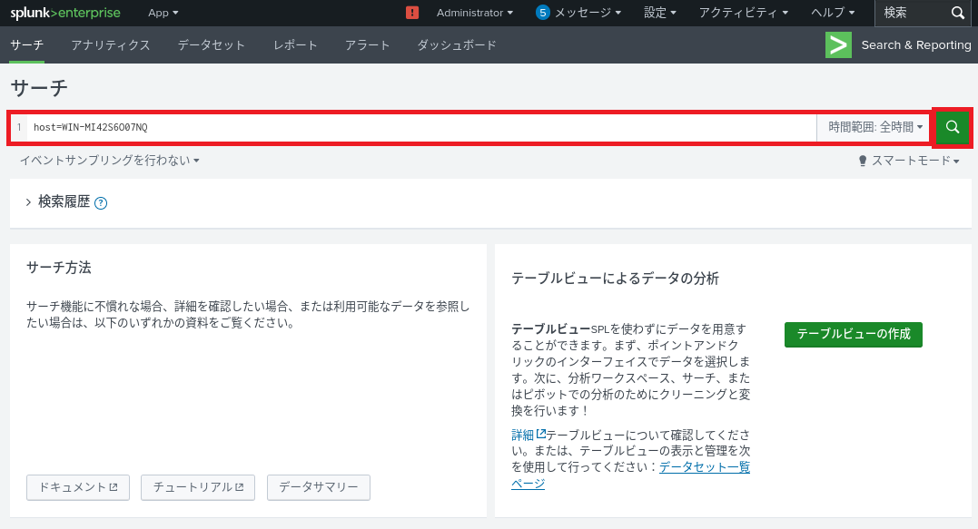Open the チュートリアル external link button
978x529 pixels.
(x=198, y=487)
